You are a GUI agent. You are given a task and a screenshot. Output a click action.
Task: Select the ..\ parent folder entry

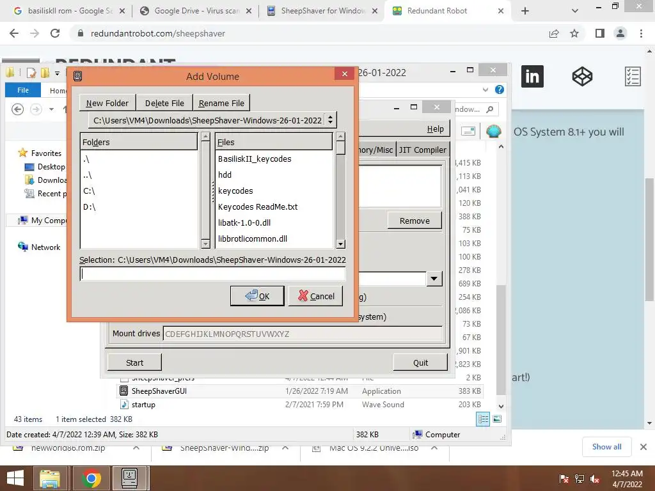pyautogui.click(x=87, y=175)
